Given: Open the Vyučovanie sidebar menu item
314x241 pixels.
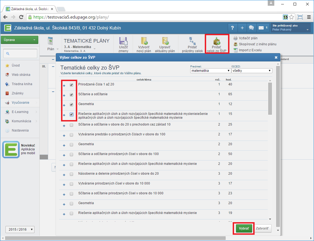Looking at the screenshot, I should click(20, 103).
